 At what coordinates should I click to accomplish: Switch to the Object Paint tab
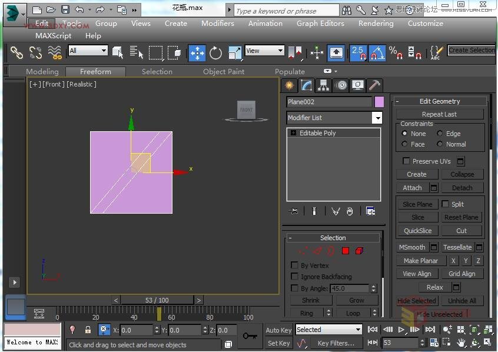point(224,72)
